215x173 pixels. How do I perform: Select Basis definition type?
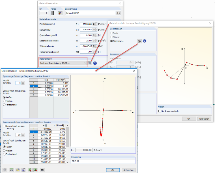point(111,33)
